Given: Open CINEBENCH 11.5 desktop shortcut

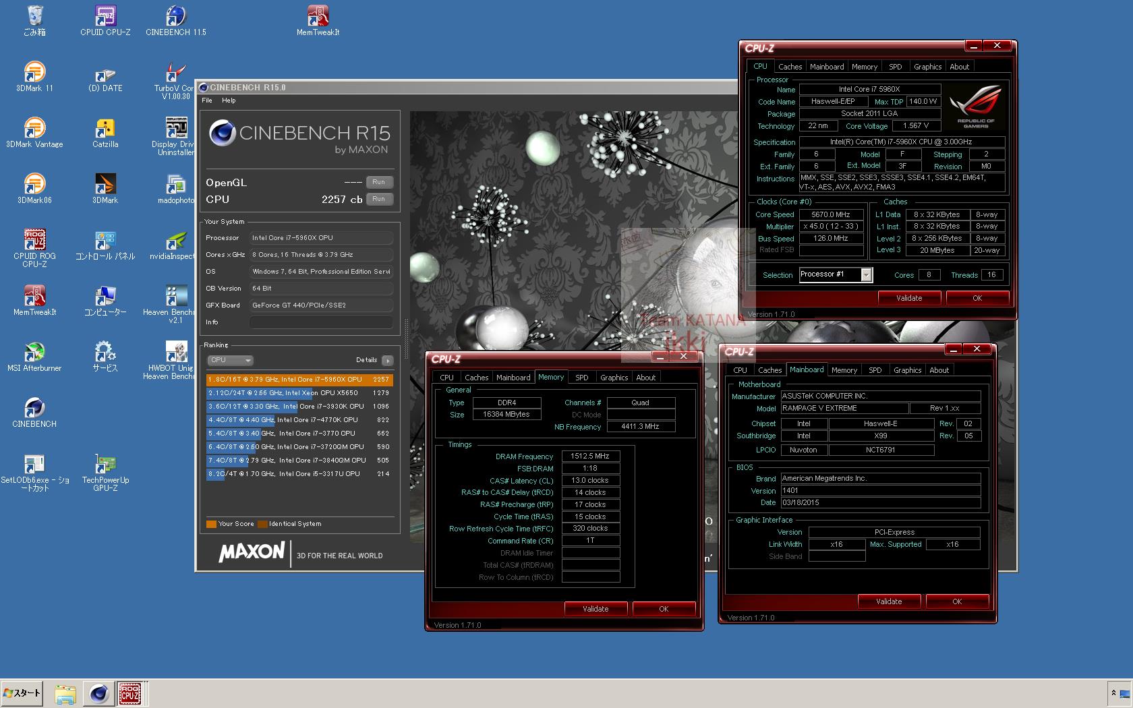Looking at the screenshot, I should (x=176, y=20).
